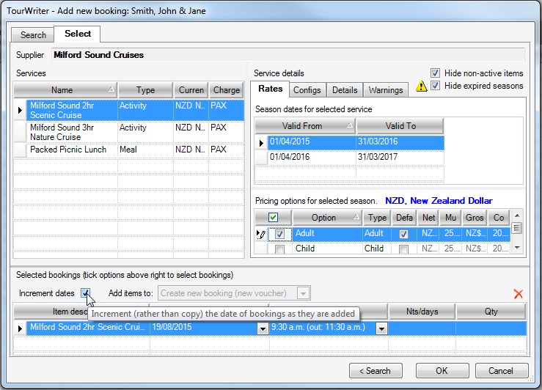
Task: Toggle the Hide non-active items checkbox
Action: 436,73
